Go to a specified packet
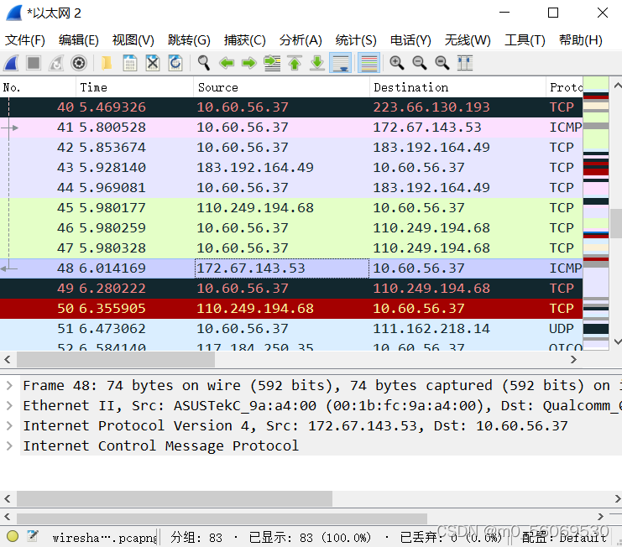 [272, 63]
